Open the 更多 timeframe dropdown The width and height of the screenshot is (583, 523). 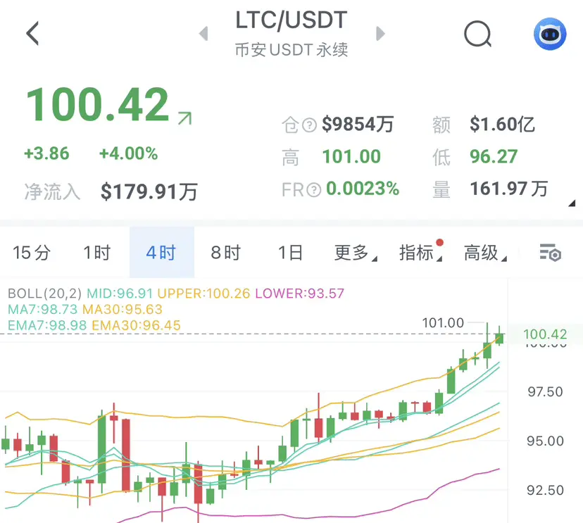point(356,253)
